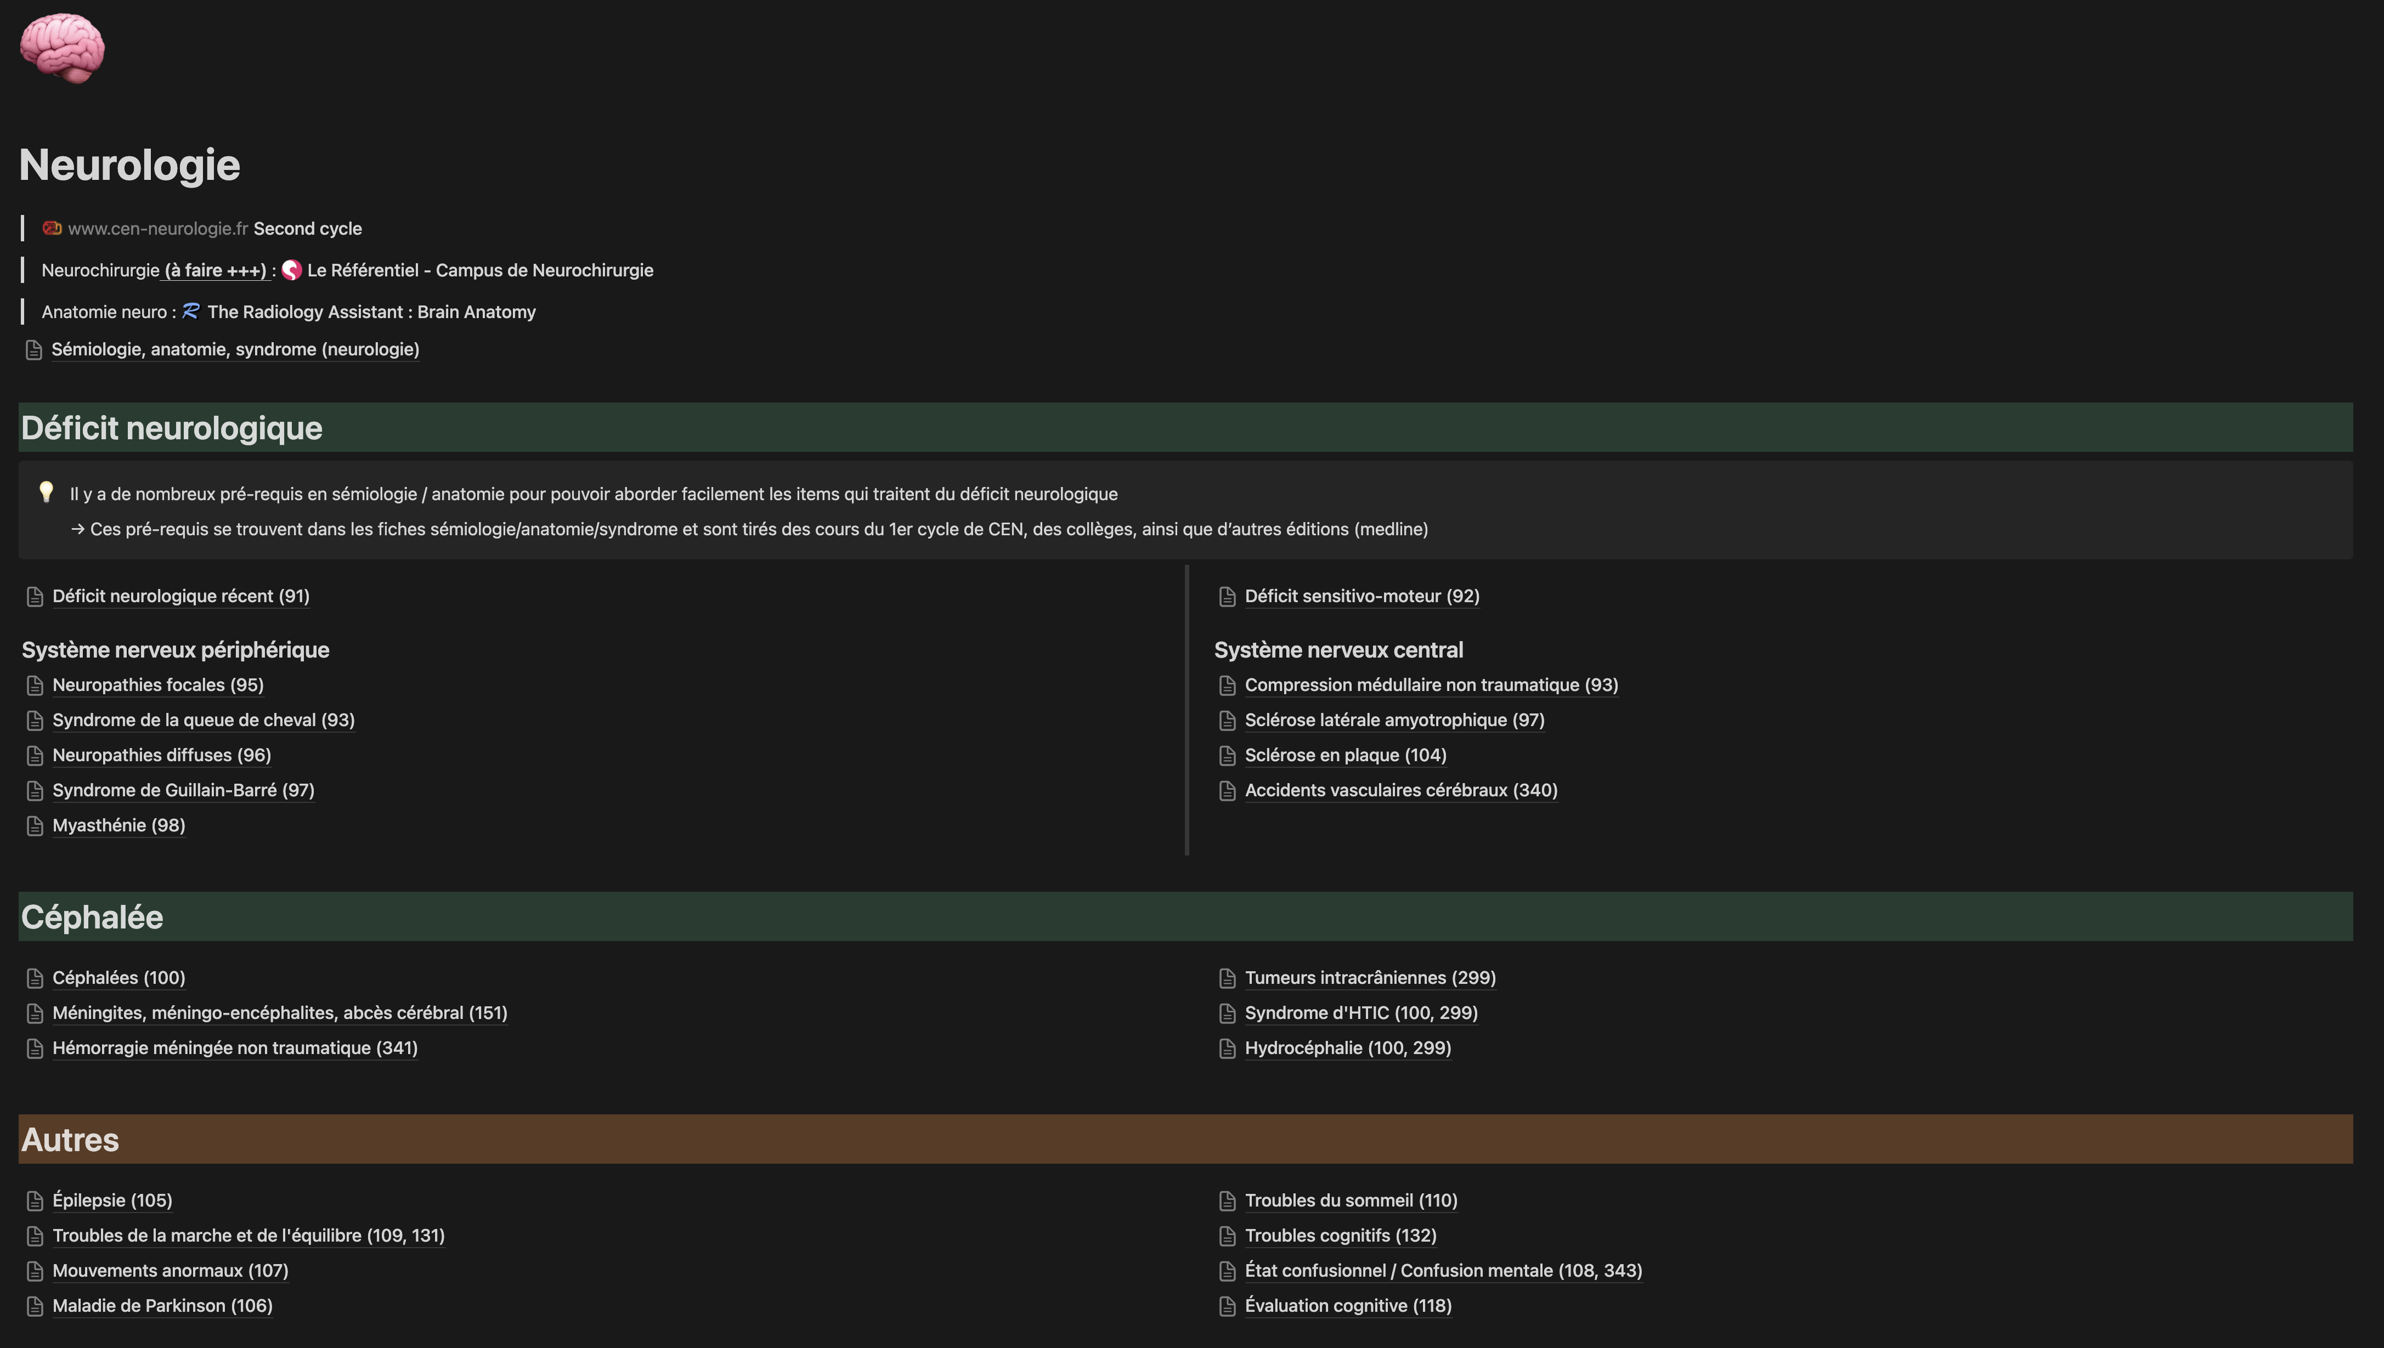Open The Radiology Assistant Brain Anatomy link

(370, 312)
